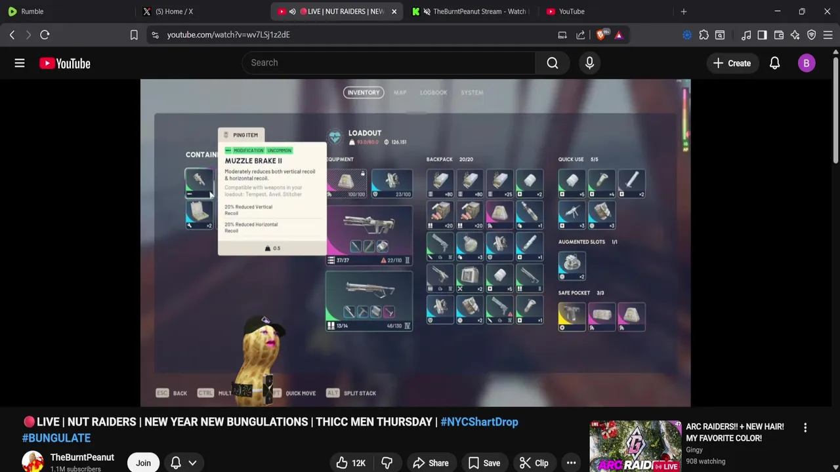
Task: Like the video with 12K likes
Action: (x=350, y=463)
